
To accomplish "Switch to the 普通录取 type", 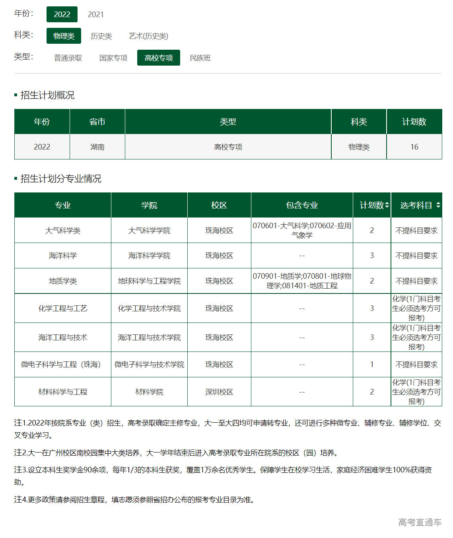I will tap(68, 57).
